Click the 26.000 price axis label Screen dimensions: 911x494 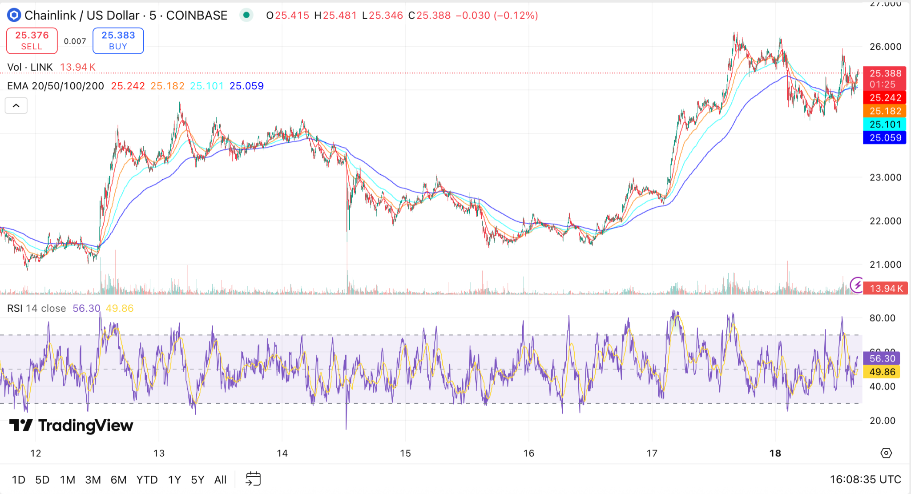coord(885,46)
